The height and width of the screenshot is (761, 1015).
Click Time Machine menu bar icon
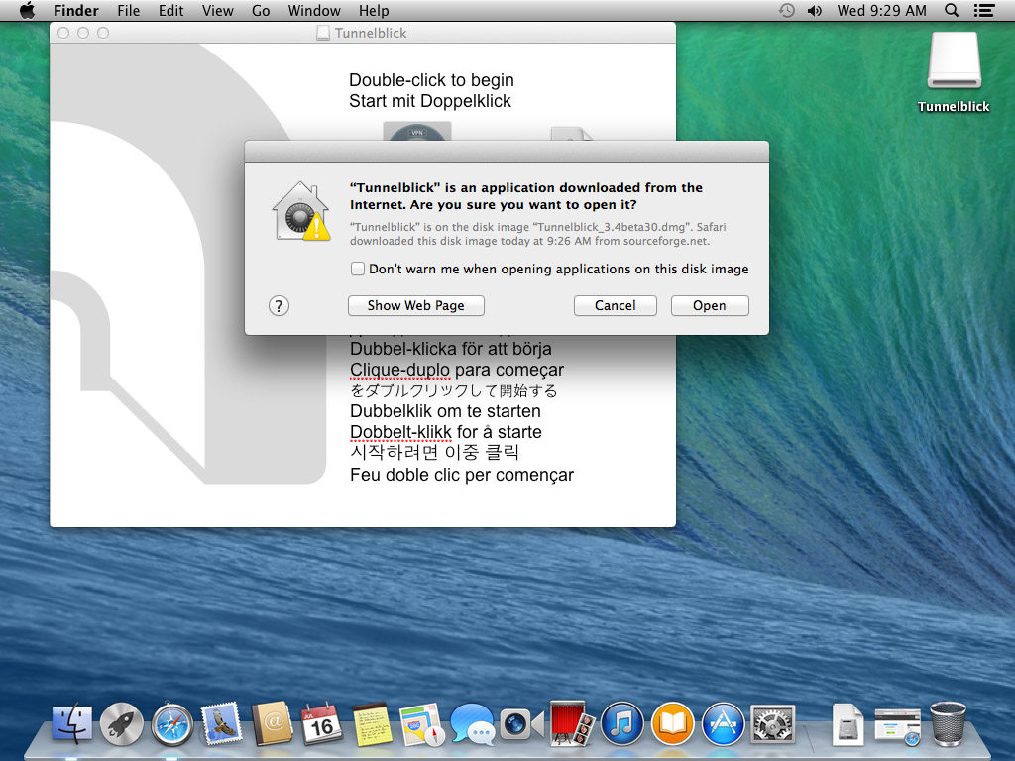(786, 10)
